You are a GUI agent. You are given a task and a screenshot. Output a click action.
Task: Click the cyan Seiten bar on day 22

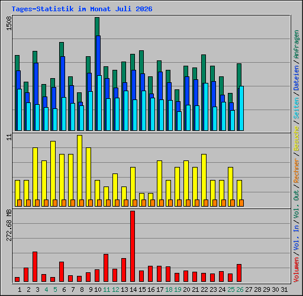[206, 107]
